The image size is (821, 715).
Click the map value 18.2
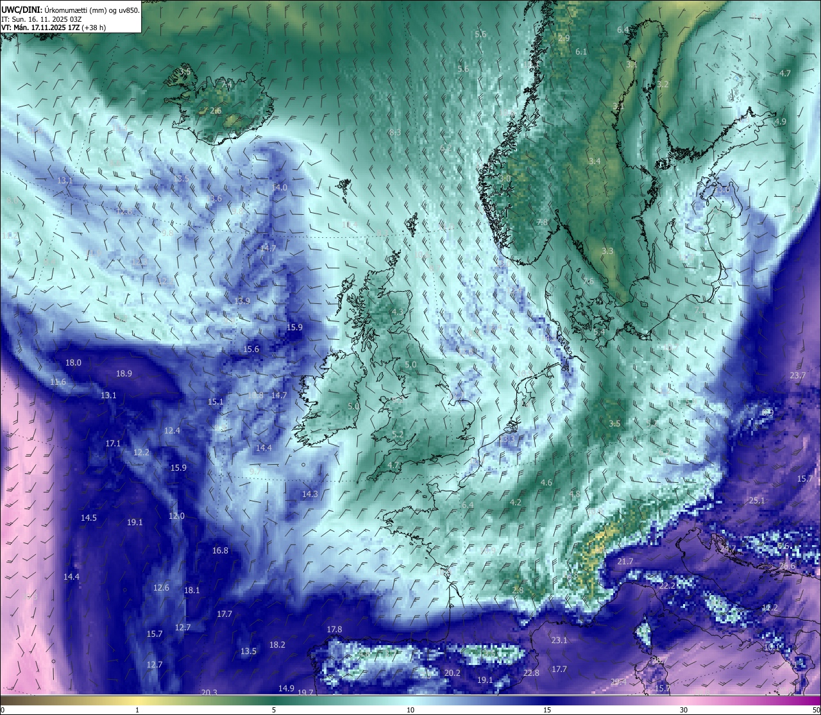[277, 644]
